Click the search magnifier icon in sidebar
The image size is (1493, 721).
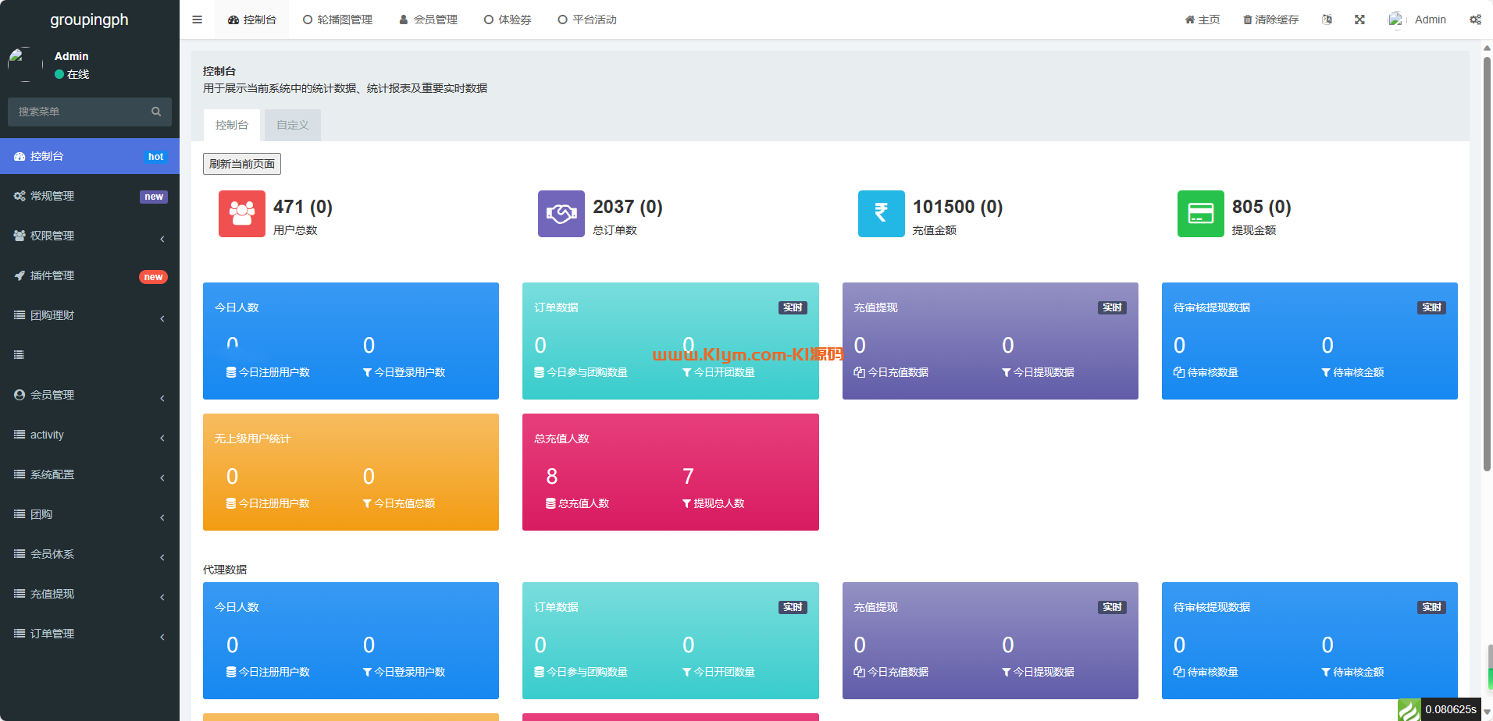(x=156, y=112)
